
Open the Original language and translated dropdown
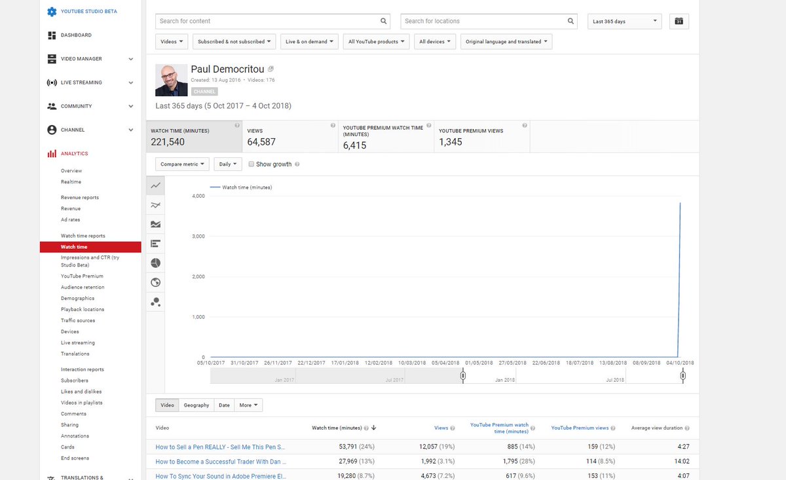tap(506, 41)
